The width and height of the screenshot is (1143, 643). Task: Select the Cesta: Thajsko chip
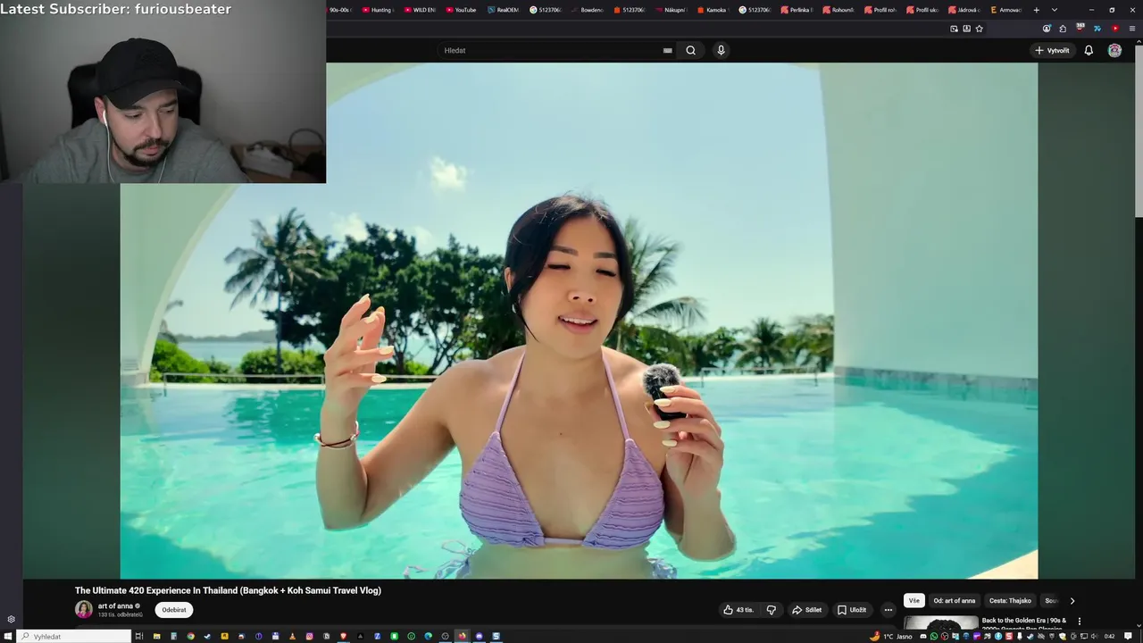pyautogui.click(x=1010, y=601)
